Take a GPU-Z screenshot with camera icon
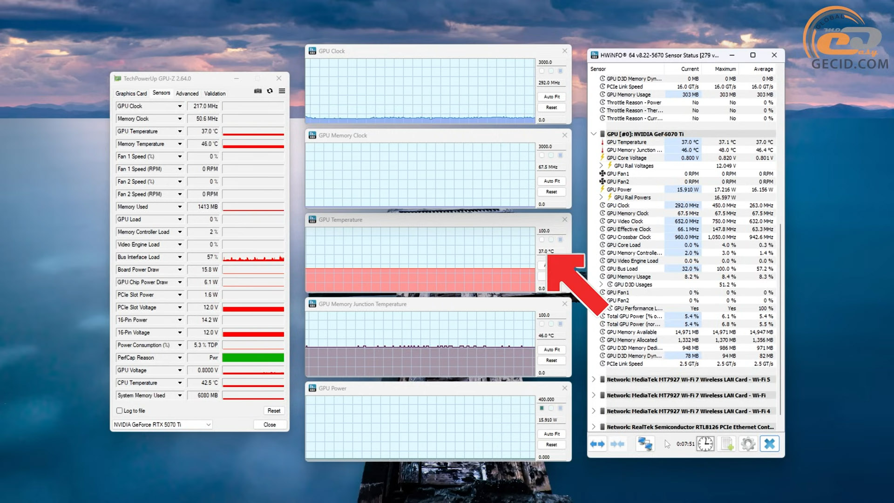Screen dimensions: 894x503 [257, 91]
